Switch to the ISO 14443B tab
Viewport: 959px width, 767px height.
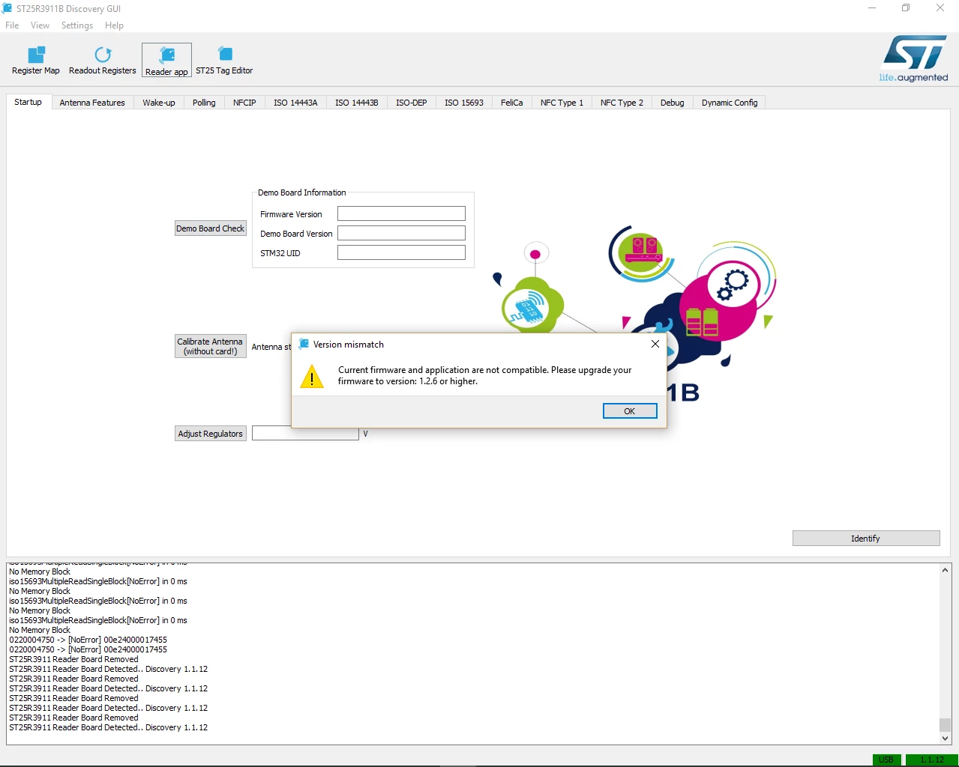(357, 103)
